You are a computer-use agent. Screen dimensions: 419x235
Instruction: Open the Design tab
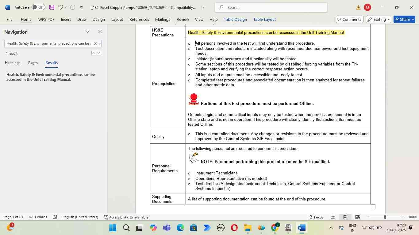(x=99, y=19)
